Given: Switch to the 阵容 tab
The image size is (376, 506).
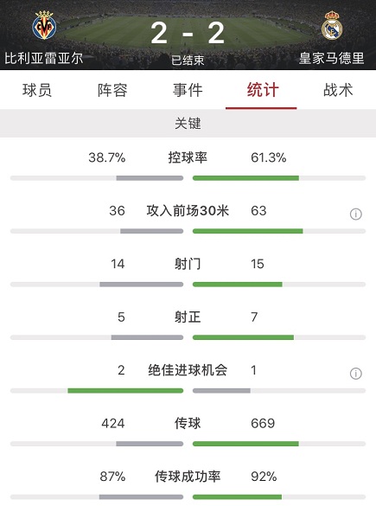Looking at the screenshot, I should (x=112, y=90).
